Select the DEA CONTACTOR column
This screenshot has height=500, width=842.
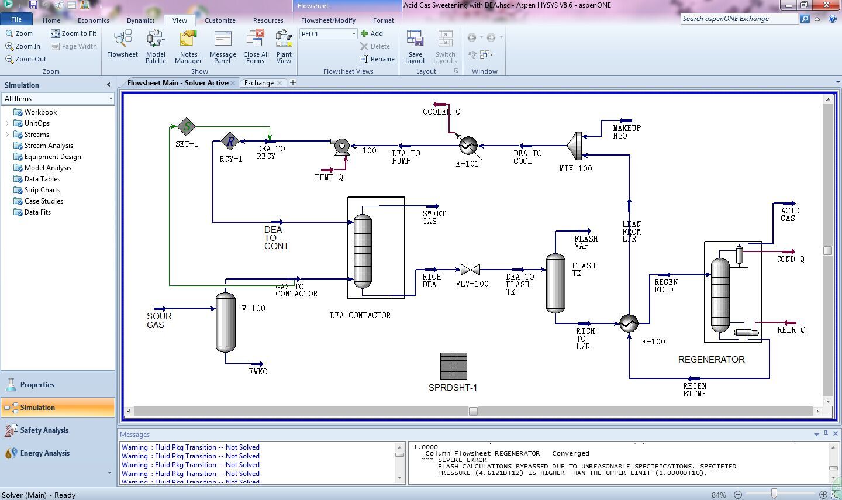(363, 251)
